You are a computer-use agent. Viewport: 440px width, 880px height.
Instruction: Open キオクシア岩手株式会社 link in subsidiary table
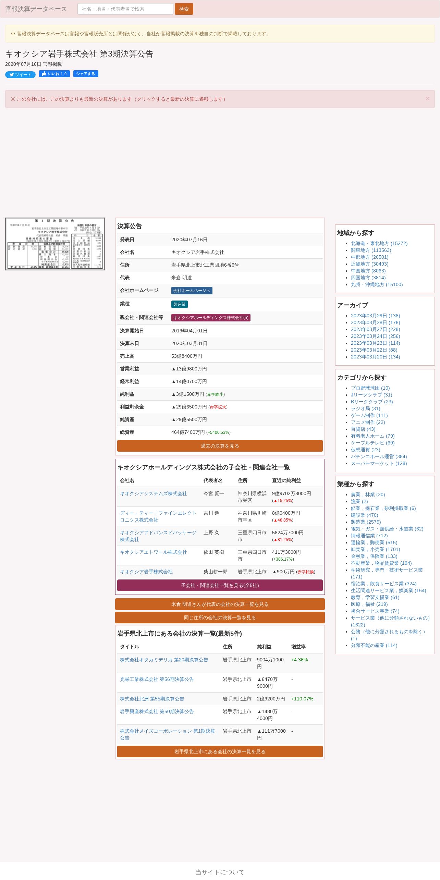point(146,572)
